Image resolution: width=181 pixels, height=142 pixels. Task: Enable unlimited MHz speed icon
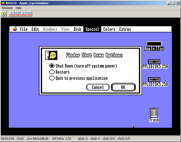(29, 14)
